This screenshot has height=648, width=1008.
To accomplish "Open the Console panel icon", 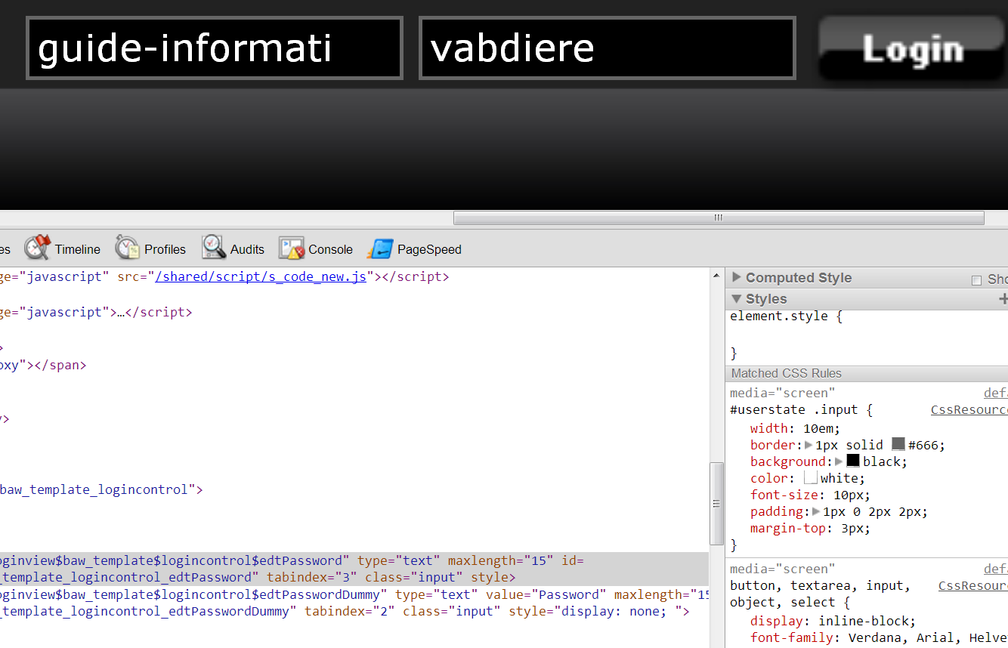I will point(292,248).
